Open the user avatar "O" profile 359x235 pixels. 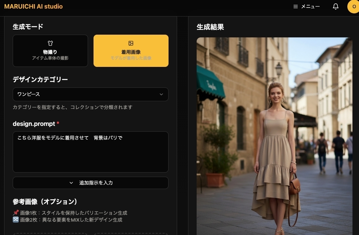[354, 7]
